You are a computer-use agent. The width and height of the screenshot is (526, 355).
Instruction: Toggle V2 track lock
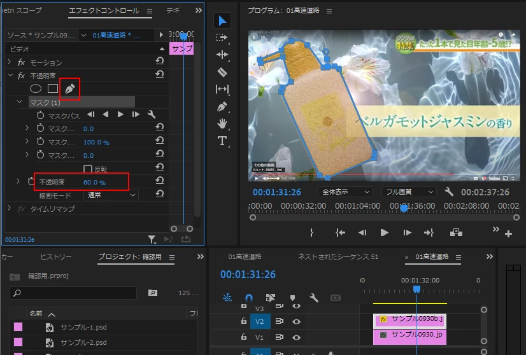pyautogui.click(x=244, y=321)
